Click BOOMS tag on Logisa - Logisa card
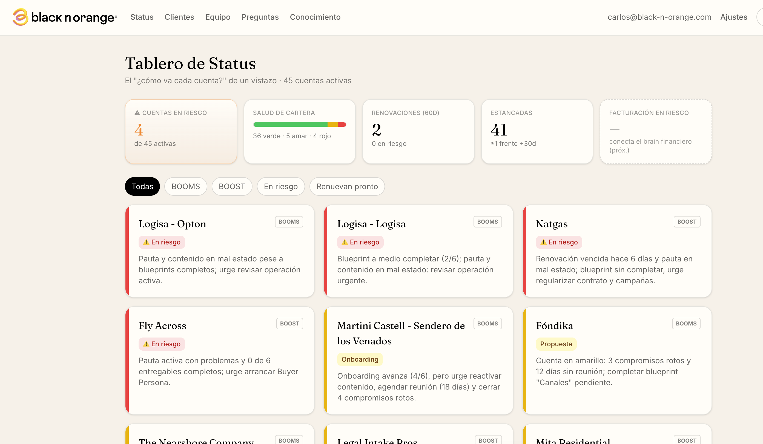The height and width of the screenshot is (444, 763). (487, 221)
